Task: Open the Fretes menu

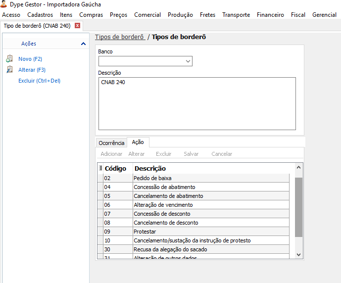Action: [207, 15]
